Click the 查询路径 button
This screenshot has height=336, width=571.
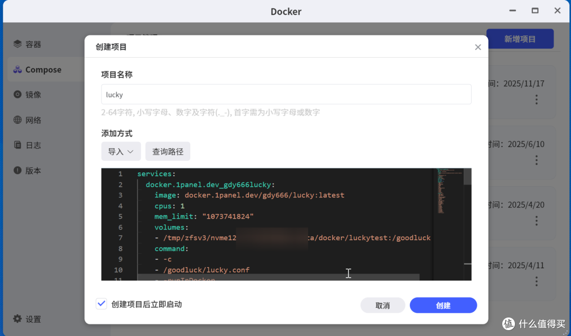coord(168,151)
